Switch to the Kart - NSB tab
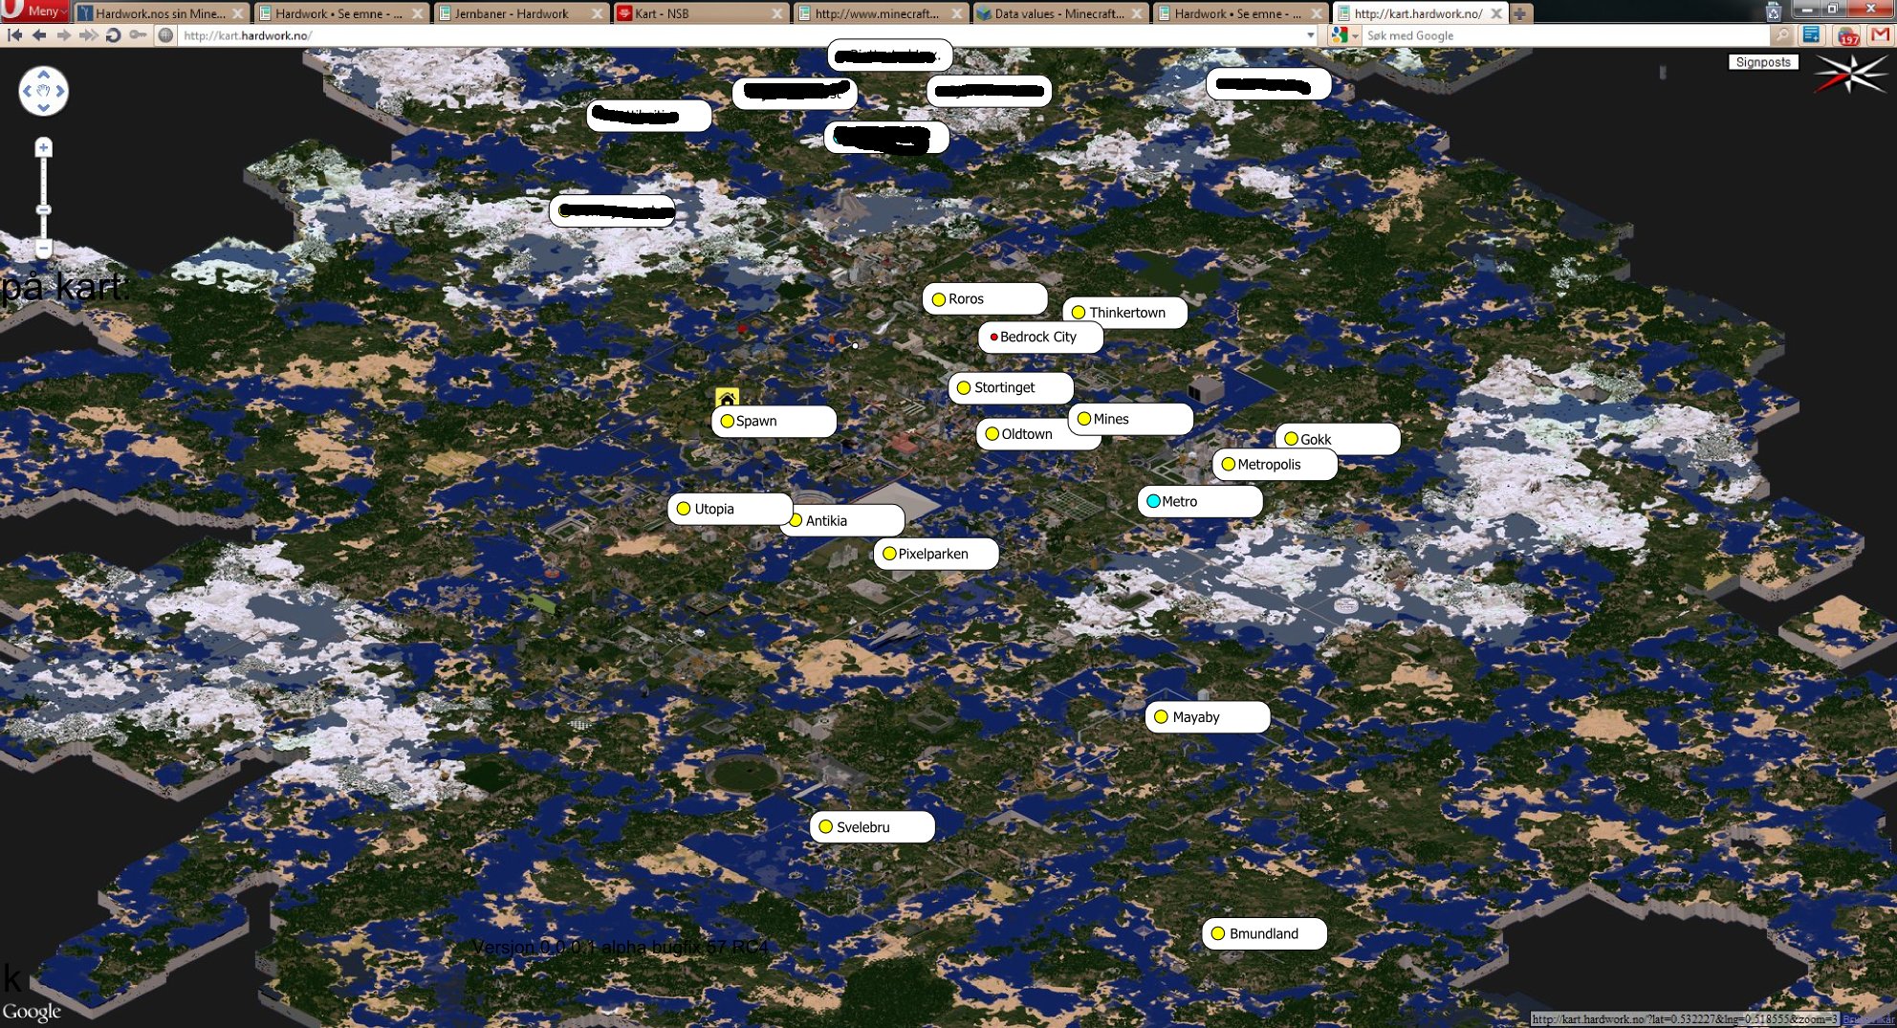Image resolution: width=1897 pixels, height=1028 pixels. 700,13
